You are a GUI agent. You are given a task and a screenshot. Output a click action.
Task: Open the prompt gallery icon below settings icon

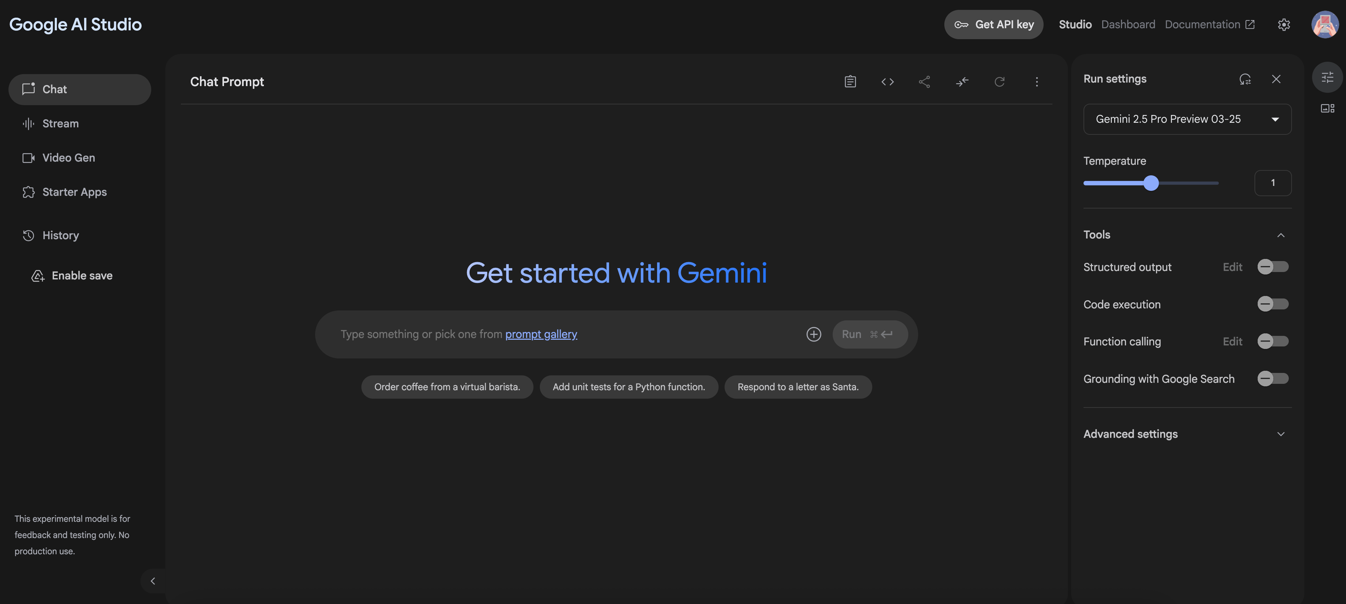(1327, 109)
